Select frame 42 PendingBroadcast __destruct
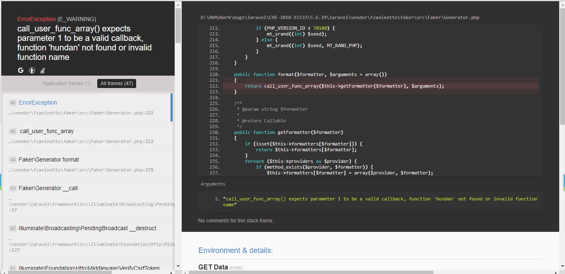The image size is (565, 274). coord(87,239)
